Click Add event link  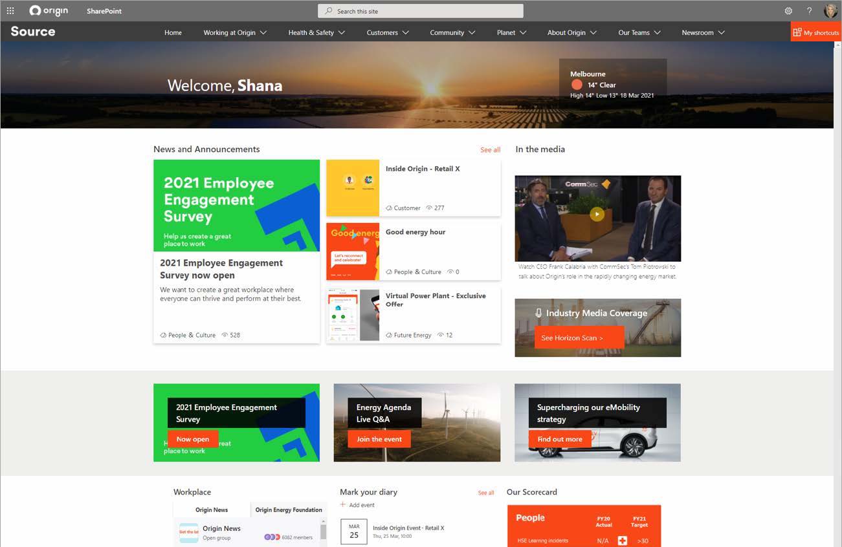(x=362, y=505)
